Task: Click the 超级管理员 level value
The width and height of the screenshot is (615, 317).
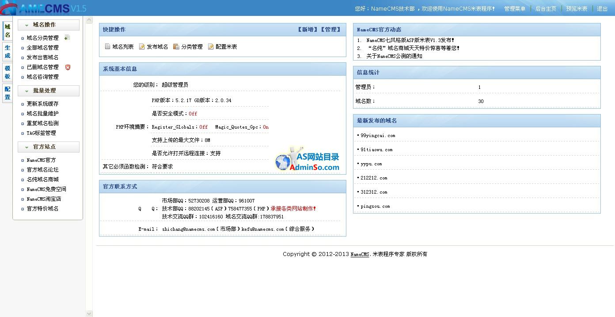Action: click(175, 85)
